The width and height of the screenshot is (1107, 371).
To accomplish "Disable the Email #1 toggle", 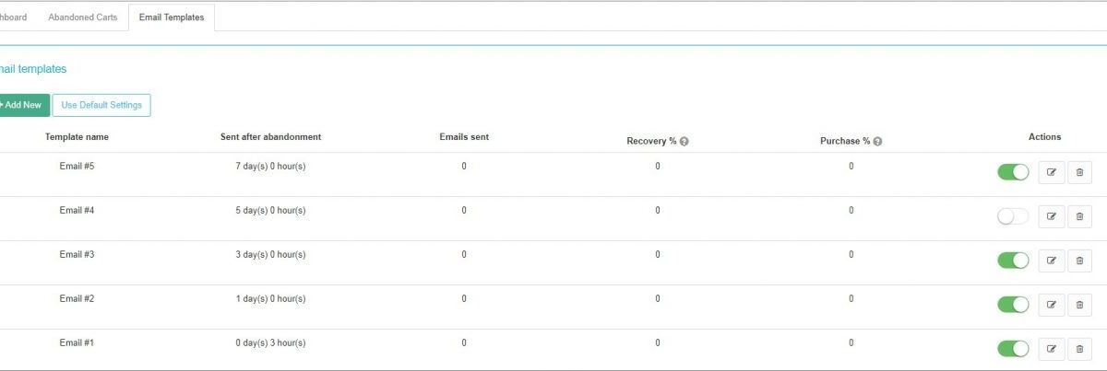I will 1013,349.
